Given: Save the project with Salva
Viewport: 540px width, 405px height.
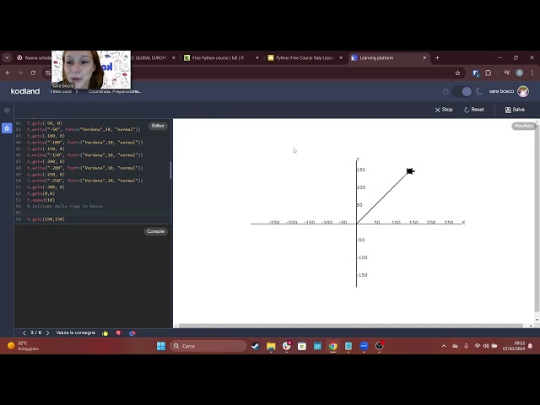Looking at the screenshot, I should tap(515, 110).
